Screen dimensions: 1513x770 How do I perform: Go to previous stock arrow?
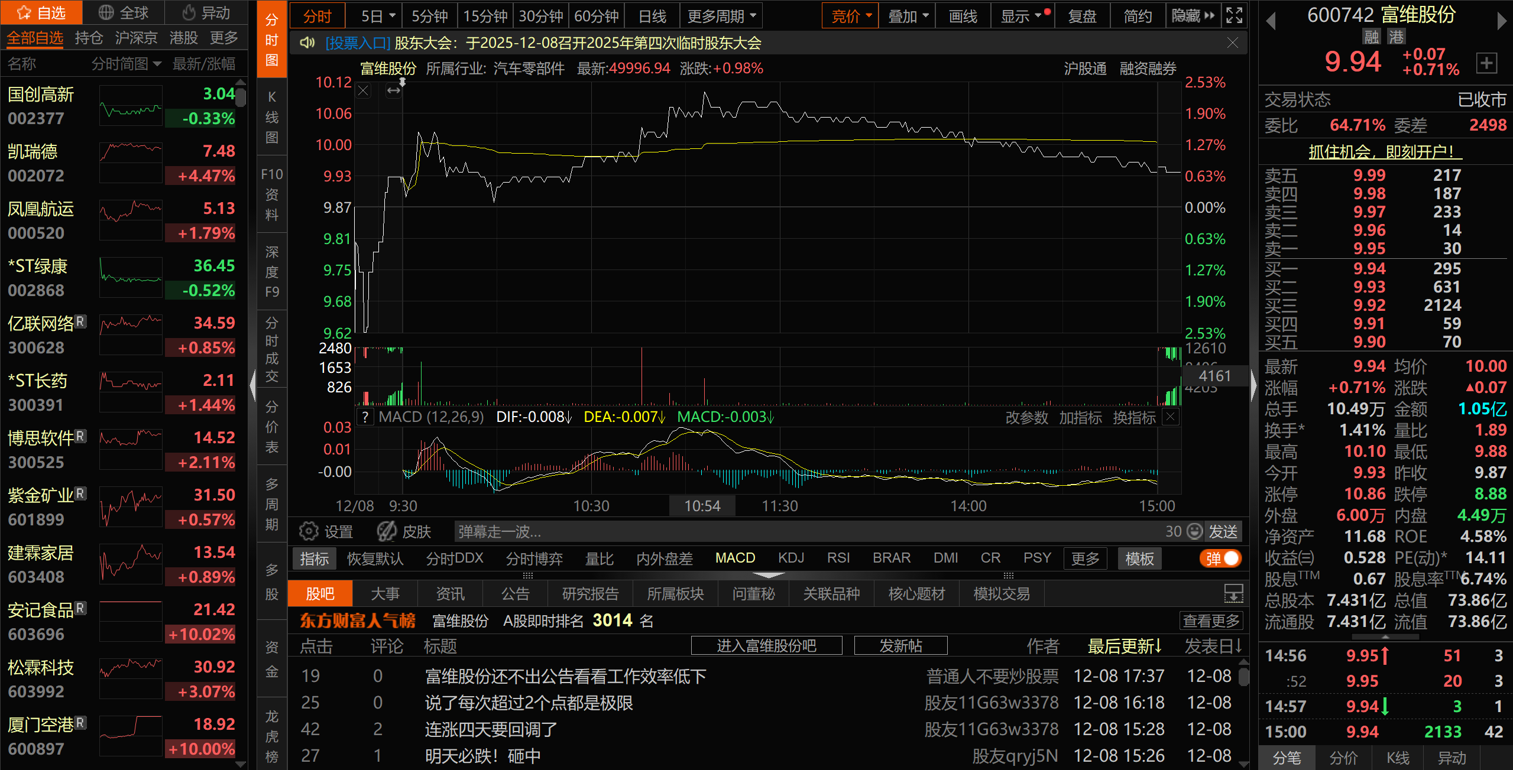click(x=1271, y=20)
